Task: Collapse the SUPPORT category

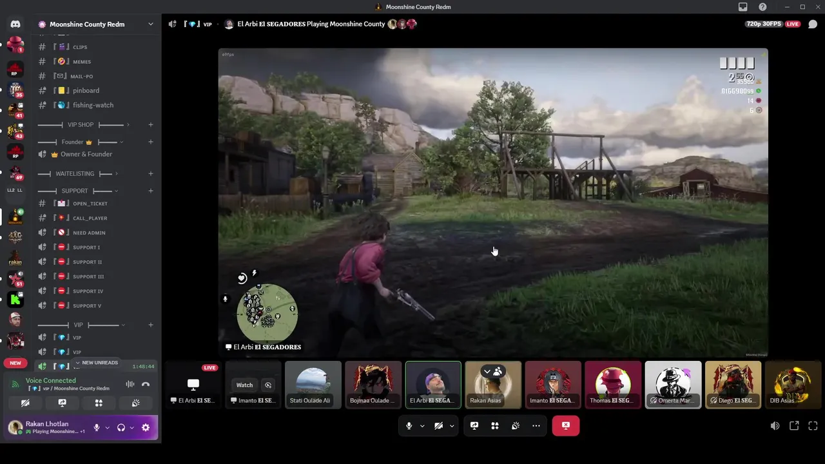Action: [78, 191]
